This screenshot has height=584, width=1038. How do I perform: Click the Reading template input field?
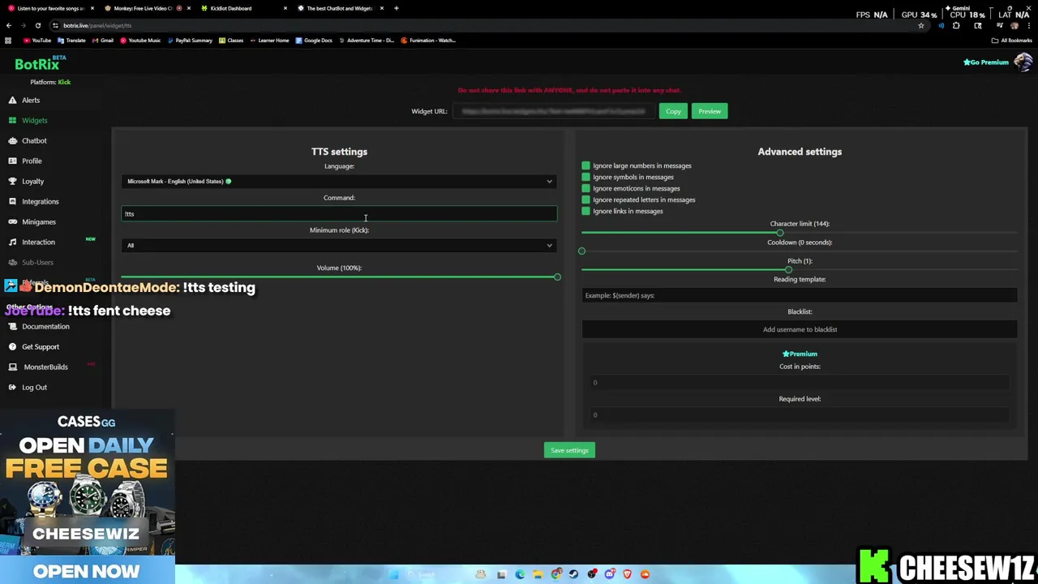point(799,296)
